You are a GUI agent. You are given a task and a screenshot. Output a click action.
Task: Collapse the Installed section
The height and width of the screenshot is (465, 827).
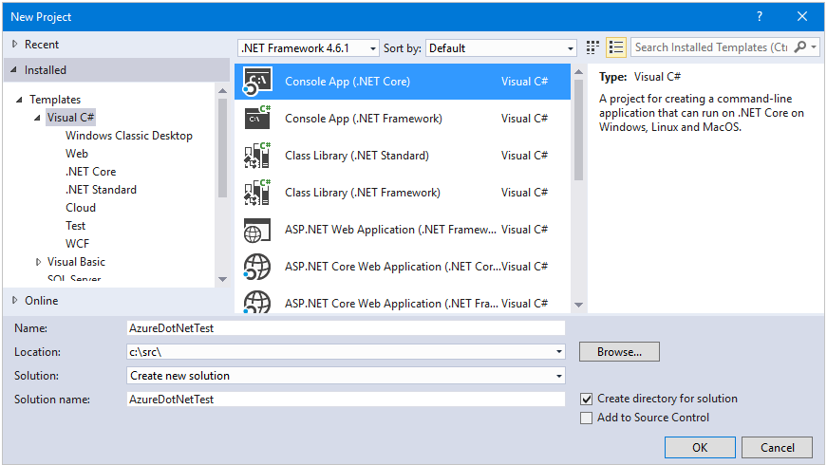point(13,69)
